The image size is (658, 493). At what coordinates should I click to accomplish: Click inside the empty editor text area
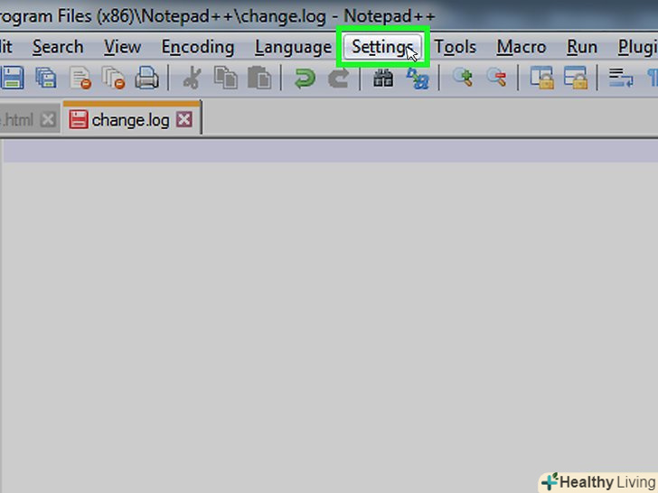pos(329,315)
